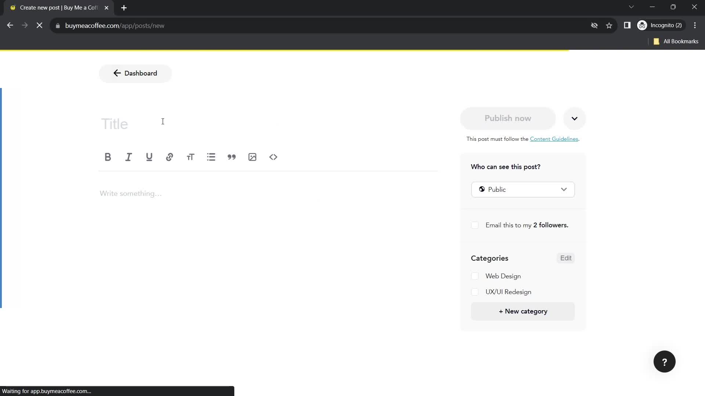Click the Content Guidelines link
The height and width of the screenshot is (396, 705).
tap(554, 139)
